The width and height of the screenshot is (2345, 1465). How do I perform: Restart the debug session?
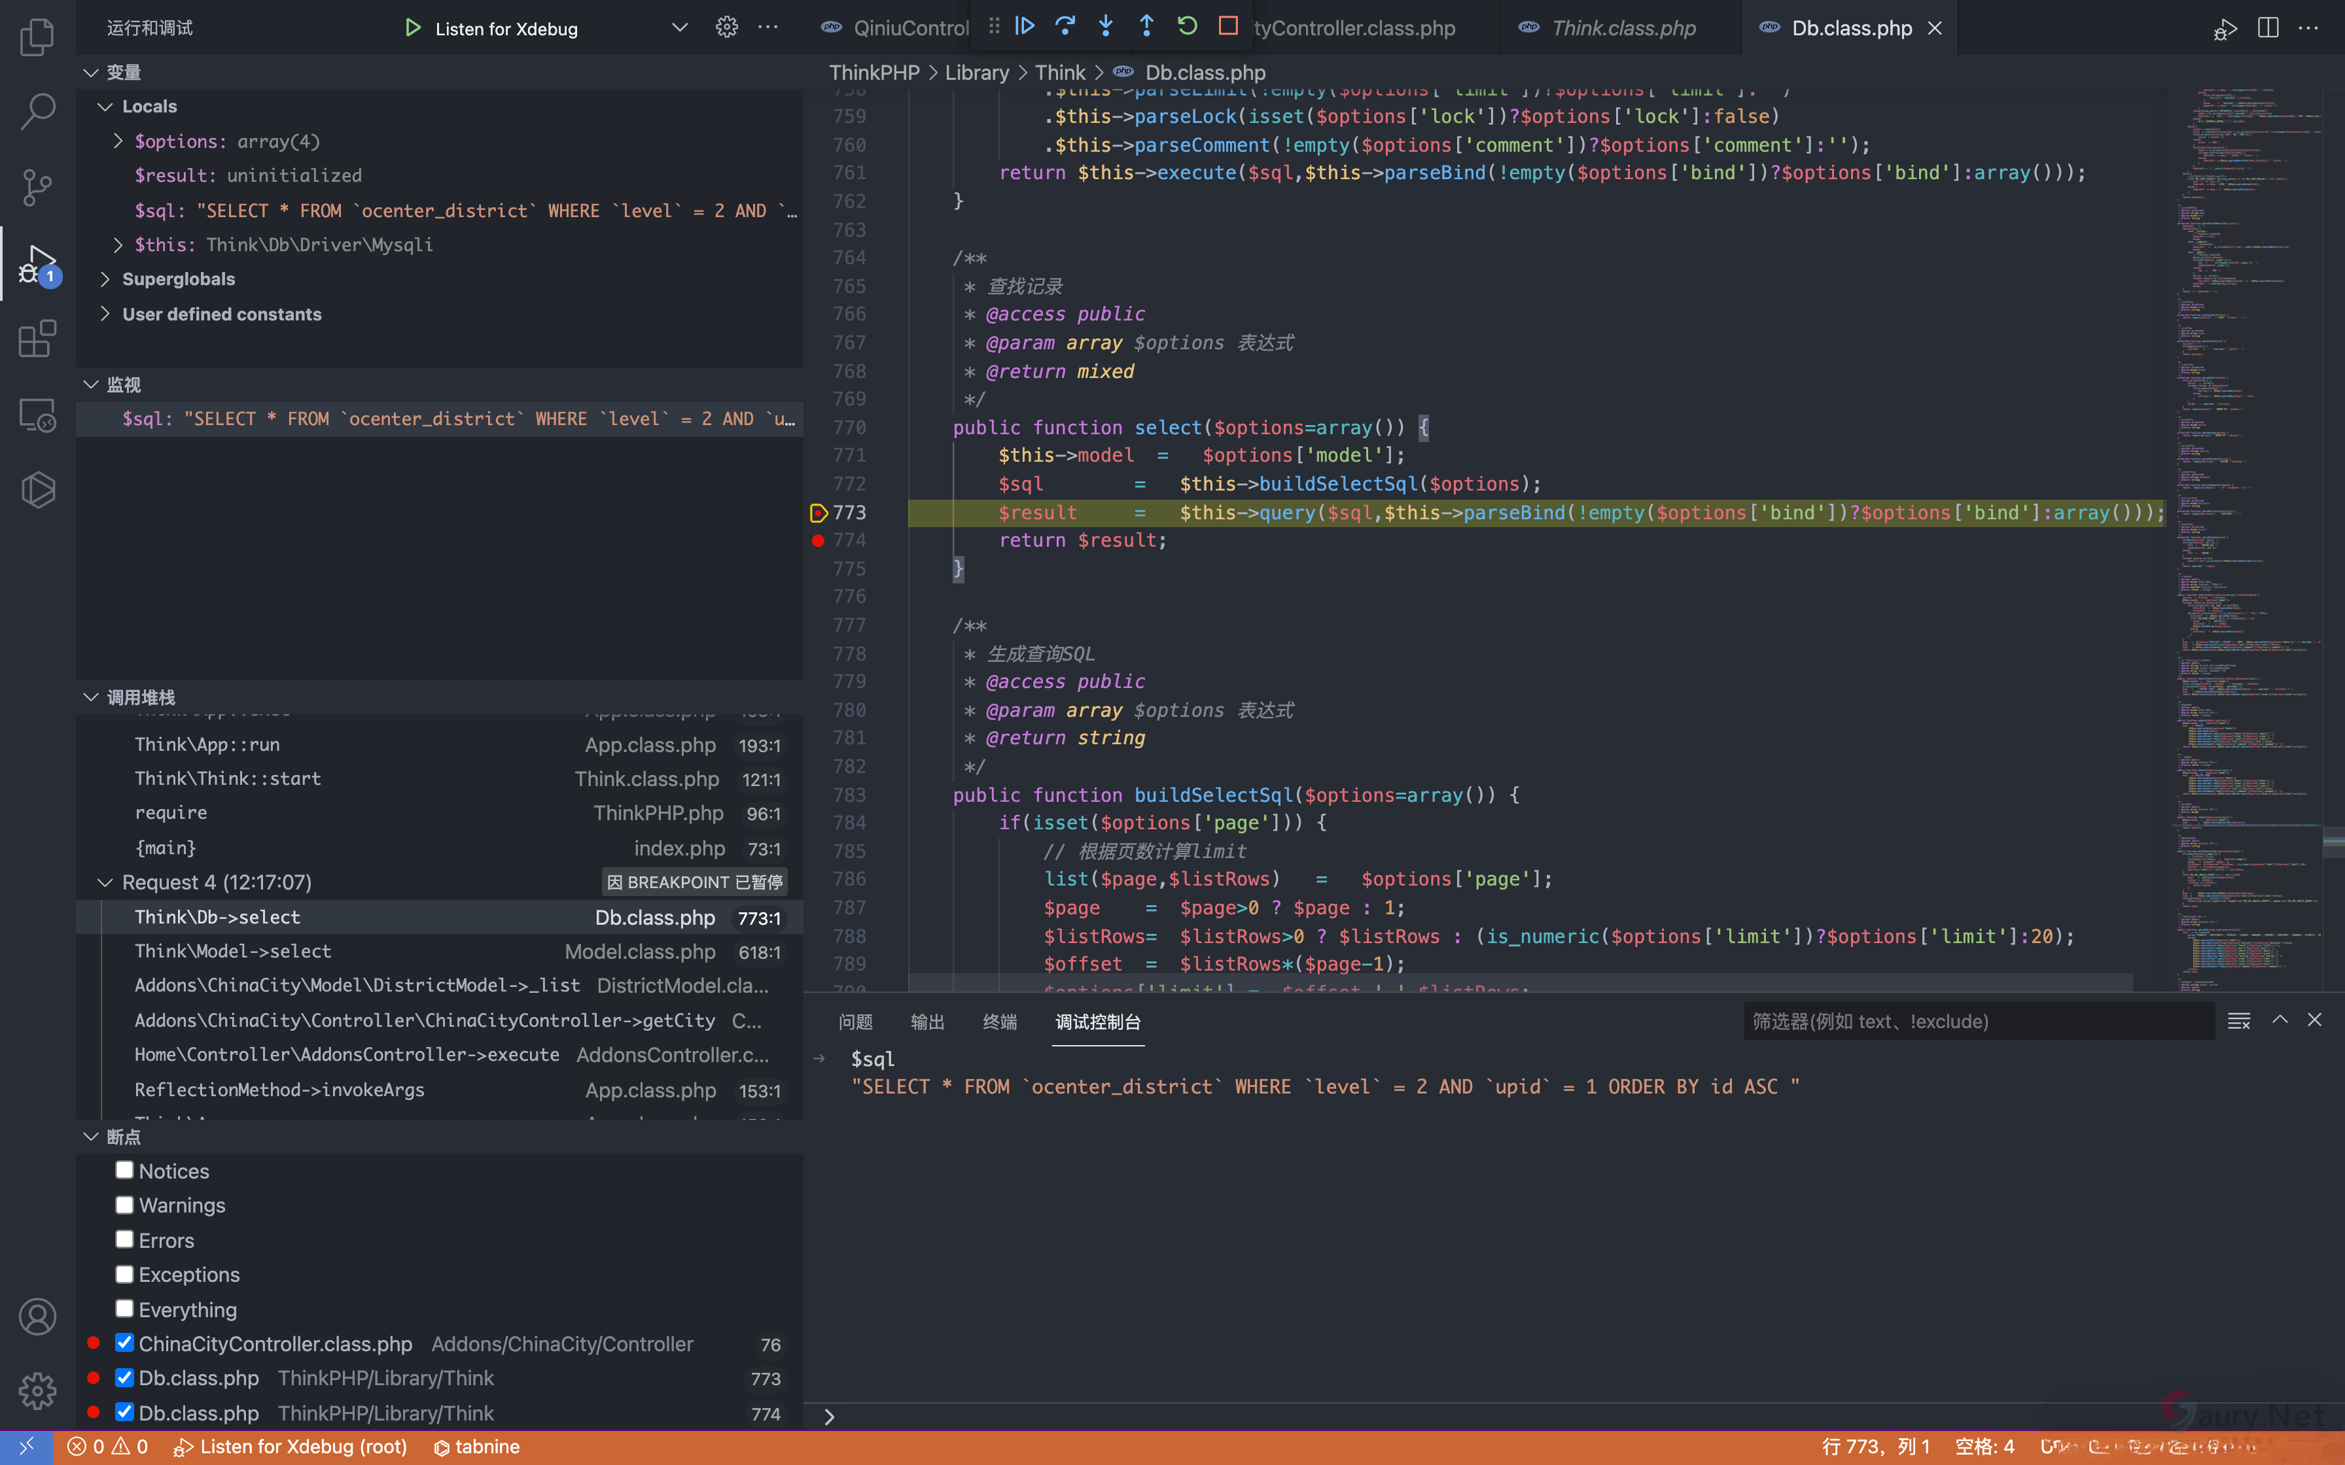coord(1187,26)
